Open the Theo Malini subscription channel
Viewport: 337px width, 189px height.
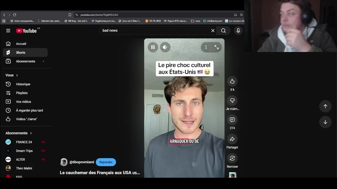[x=25, y=168]
